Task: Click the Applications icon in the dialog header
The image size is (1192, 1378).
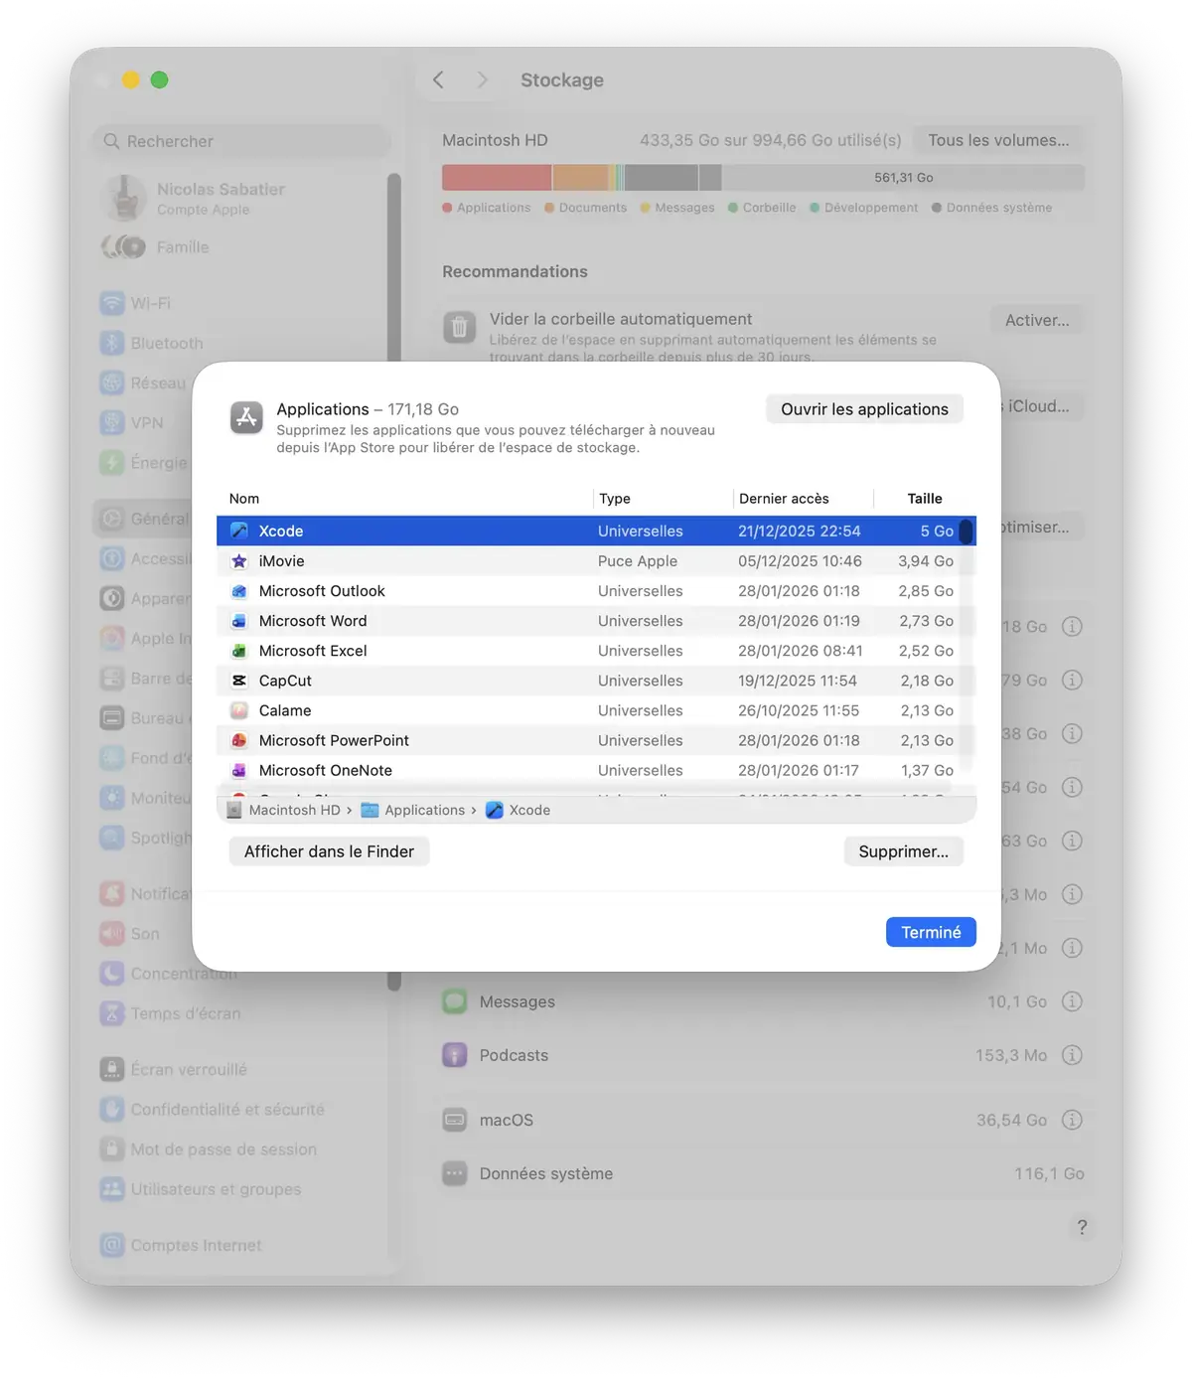Action: tap(246, 418)
